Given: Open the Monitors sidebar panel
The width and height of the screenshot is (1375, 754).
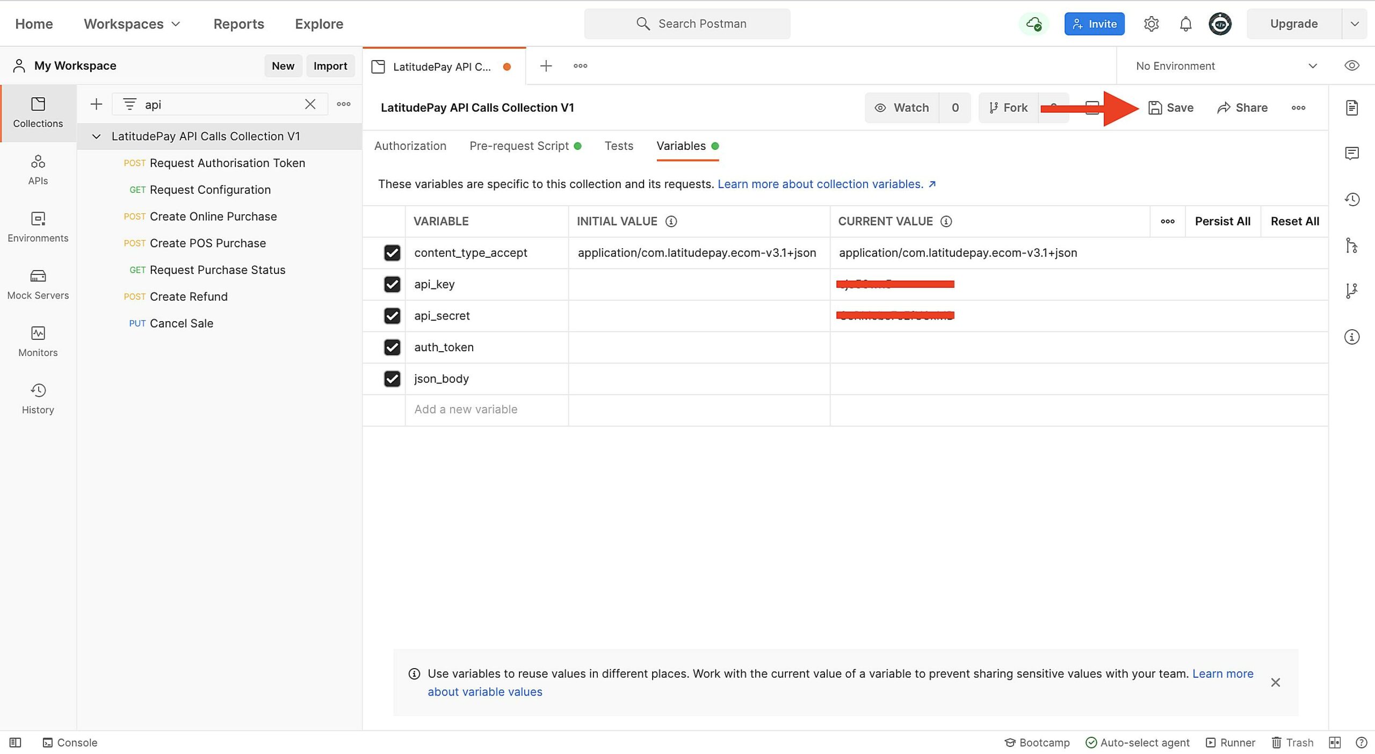Looking at the screenshot, I should (38, 342).
